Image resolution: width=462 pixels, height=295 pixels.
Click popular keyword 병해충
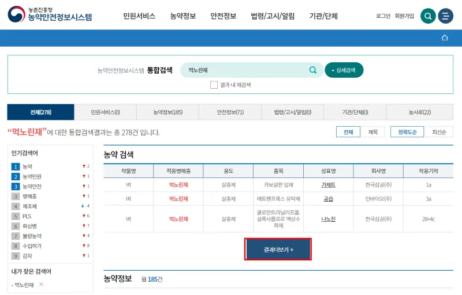click(31, 196)
